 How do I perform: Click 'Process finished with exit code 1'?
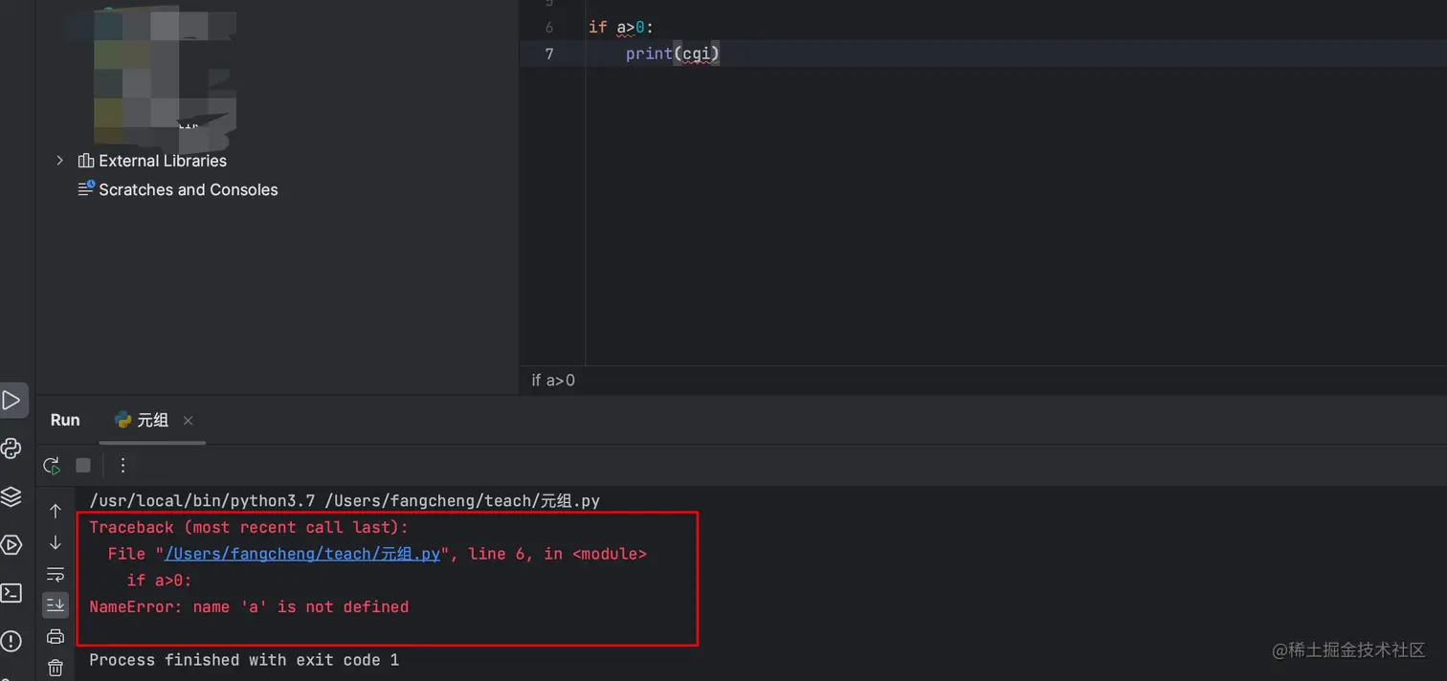point(244,660)
